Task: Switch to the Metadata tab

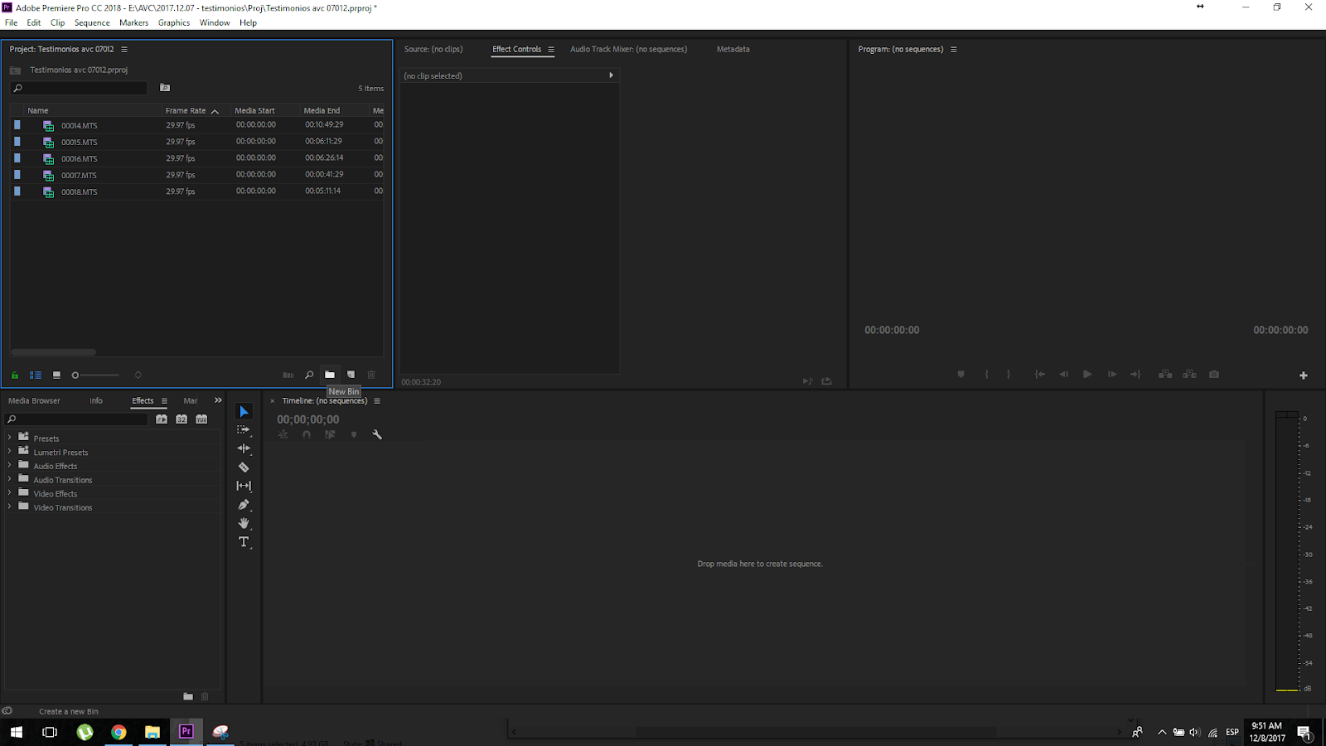Action: (733, 50)
